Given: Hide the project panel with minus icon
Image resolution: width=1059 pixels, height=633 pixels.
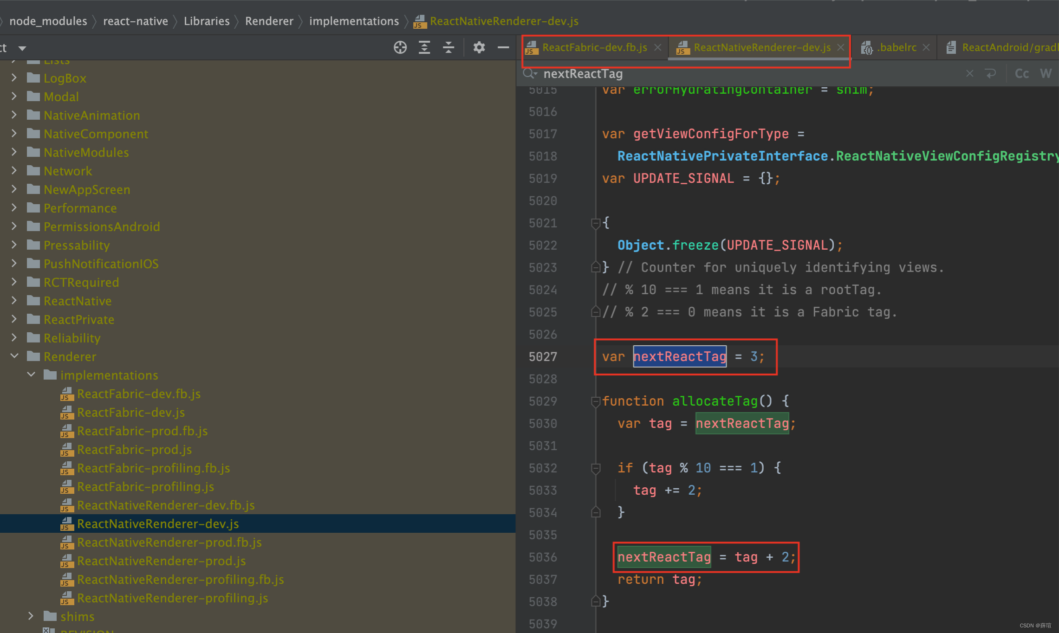Looking at the screenshot, I should click(503, 47).
